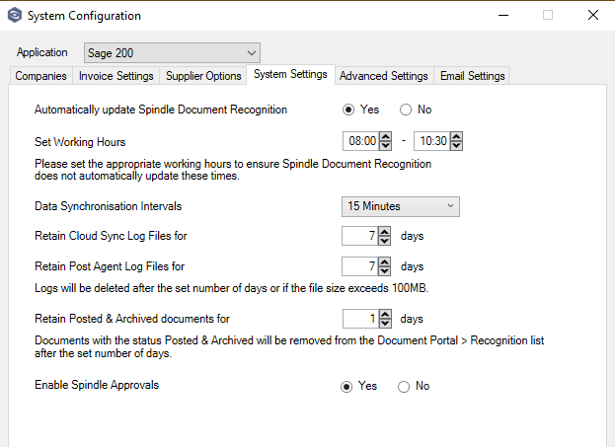Increase the working hours end time 10:30
This screenshot has width=615, height=447.
coord(456,136)
